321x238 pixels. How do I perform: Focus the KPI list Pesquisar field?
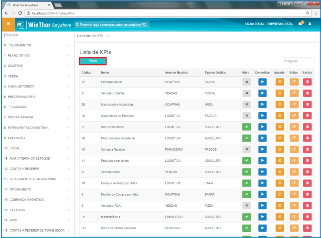click(x=297, y=61)
